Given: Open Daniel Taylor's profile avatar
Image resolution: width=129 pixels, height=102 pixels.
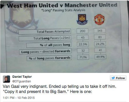Looking at the screenshot, I should coord(6,79).
